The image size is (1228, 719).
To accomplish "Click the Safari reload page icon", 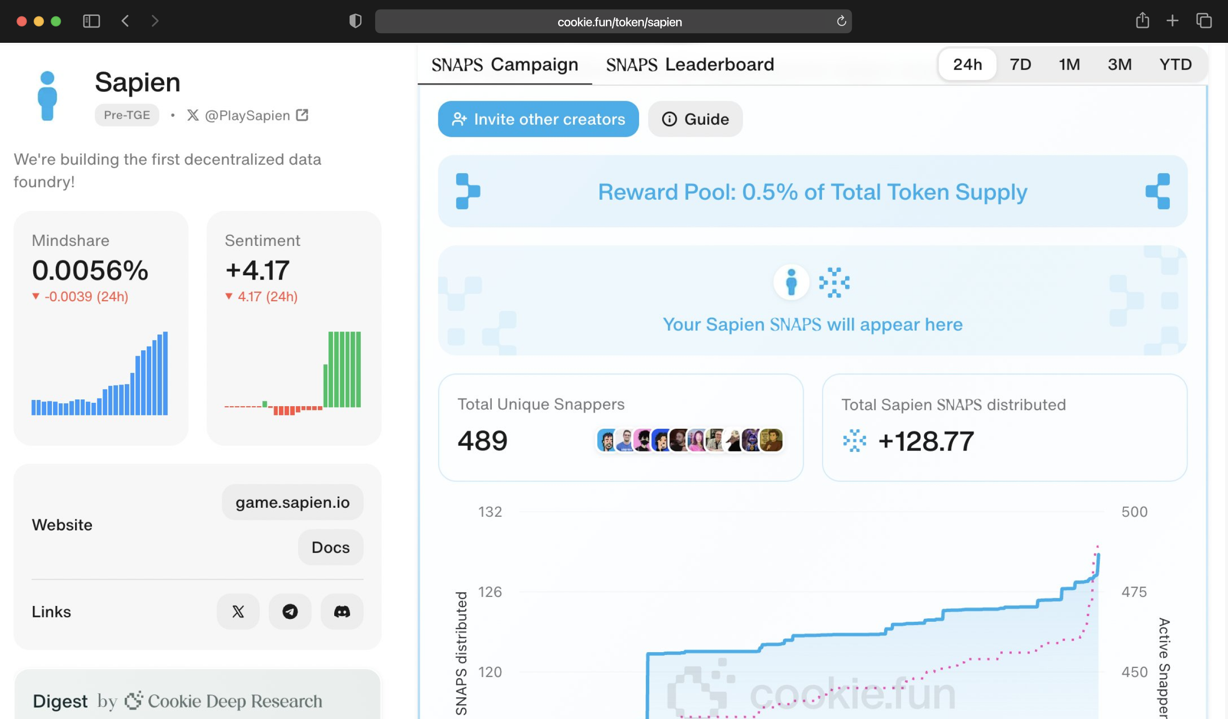I will tap(841, 21).
